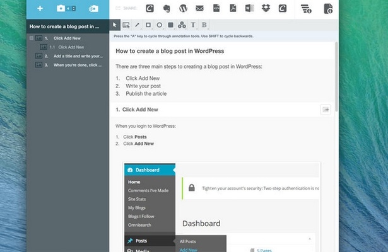The image size is (388, 252).
Task: Select the filled rectangle annotation tool
Action: click(170, 25)
